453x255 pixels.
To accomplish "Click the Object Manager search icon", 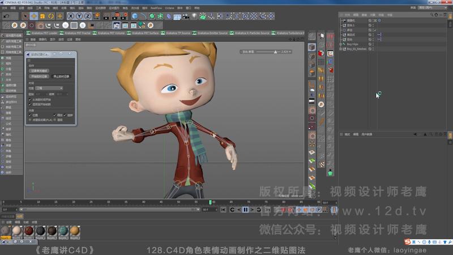I will tap(431, 15).
